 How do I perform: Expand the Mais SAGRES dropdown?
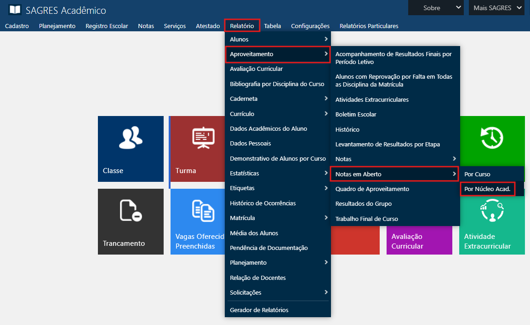[x=496, y=8]
